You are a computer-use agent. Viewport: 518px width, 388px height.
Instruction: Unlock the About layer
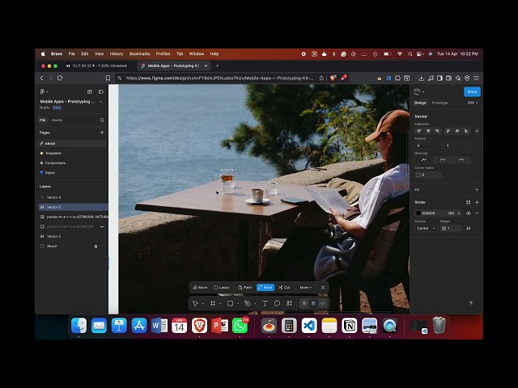point(96,246)
